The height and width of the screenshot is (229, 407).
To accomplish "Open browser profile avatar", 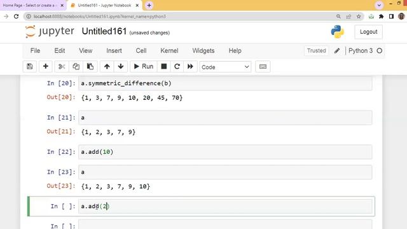I will (401, 17).
